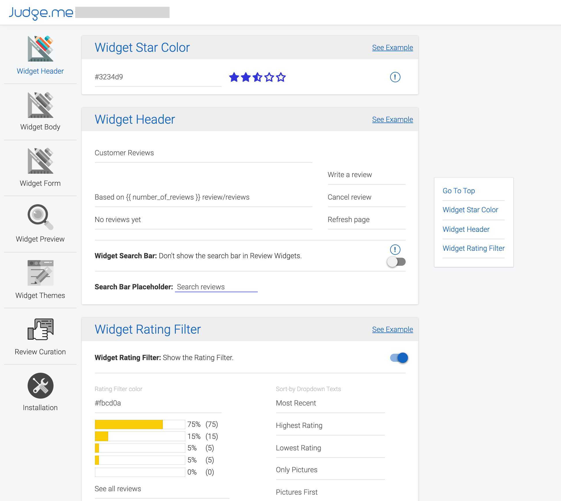Click the Widget Rating Filter heading
This screenshot has height=501, width=561.
(148, 329)
